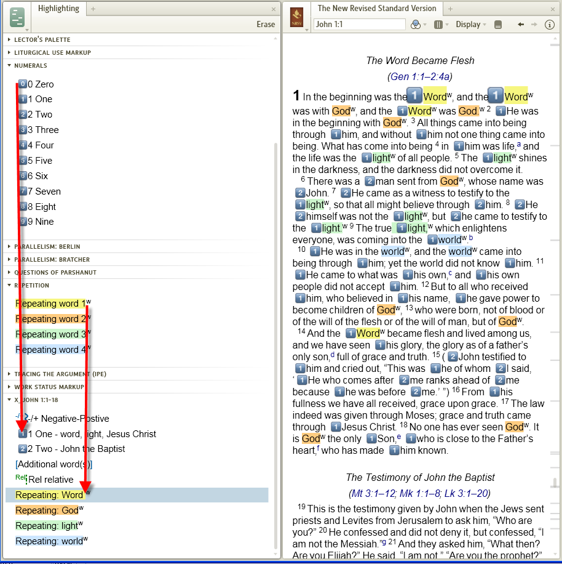Select 2 Two - John the Baptist
Screen dimensions: 562x564
[71, 449]
